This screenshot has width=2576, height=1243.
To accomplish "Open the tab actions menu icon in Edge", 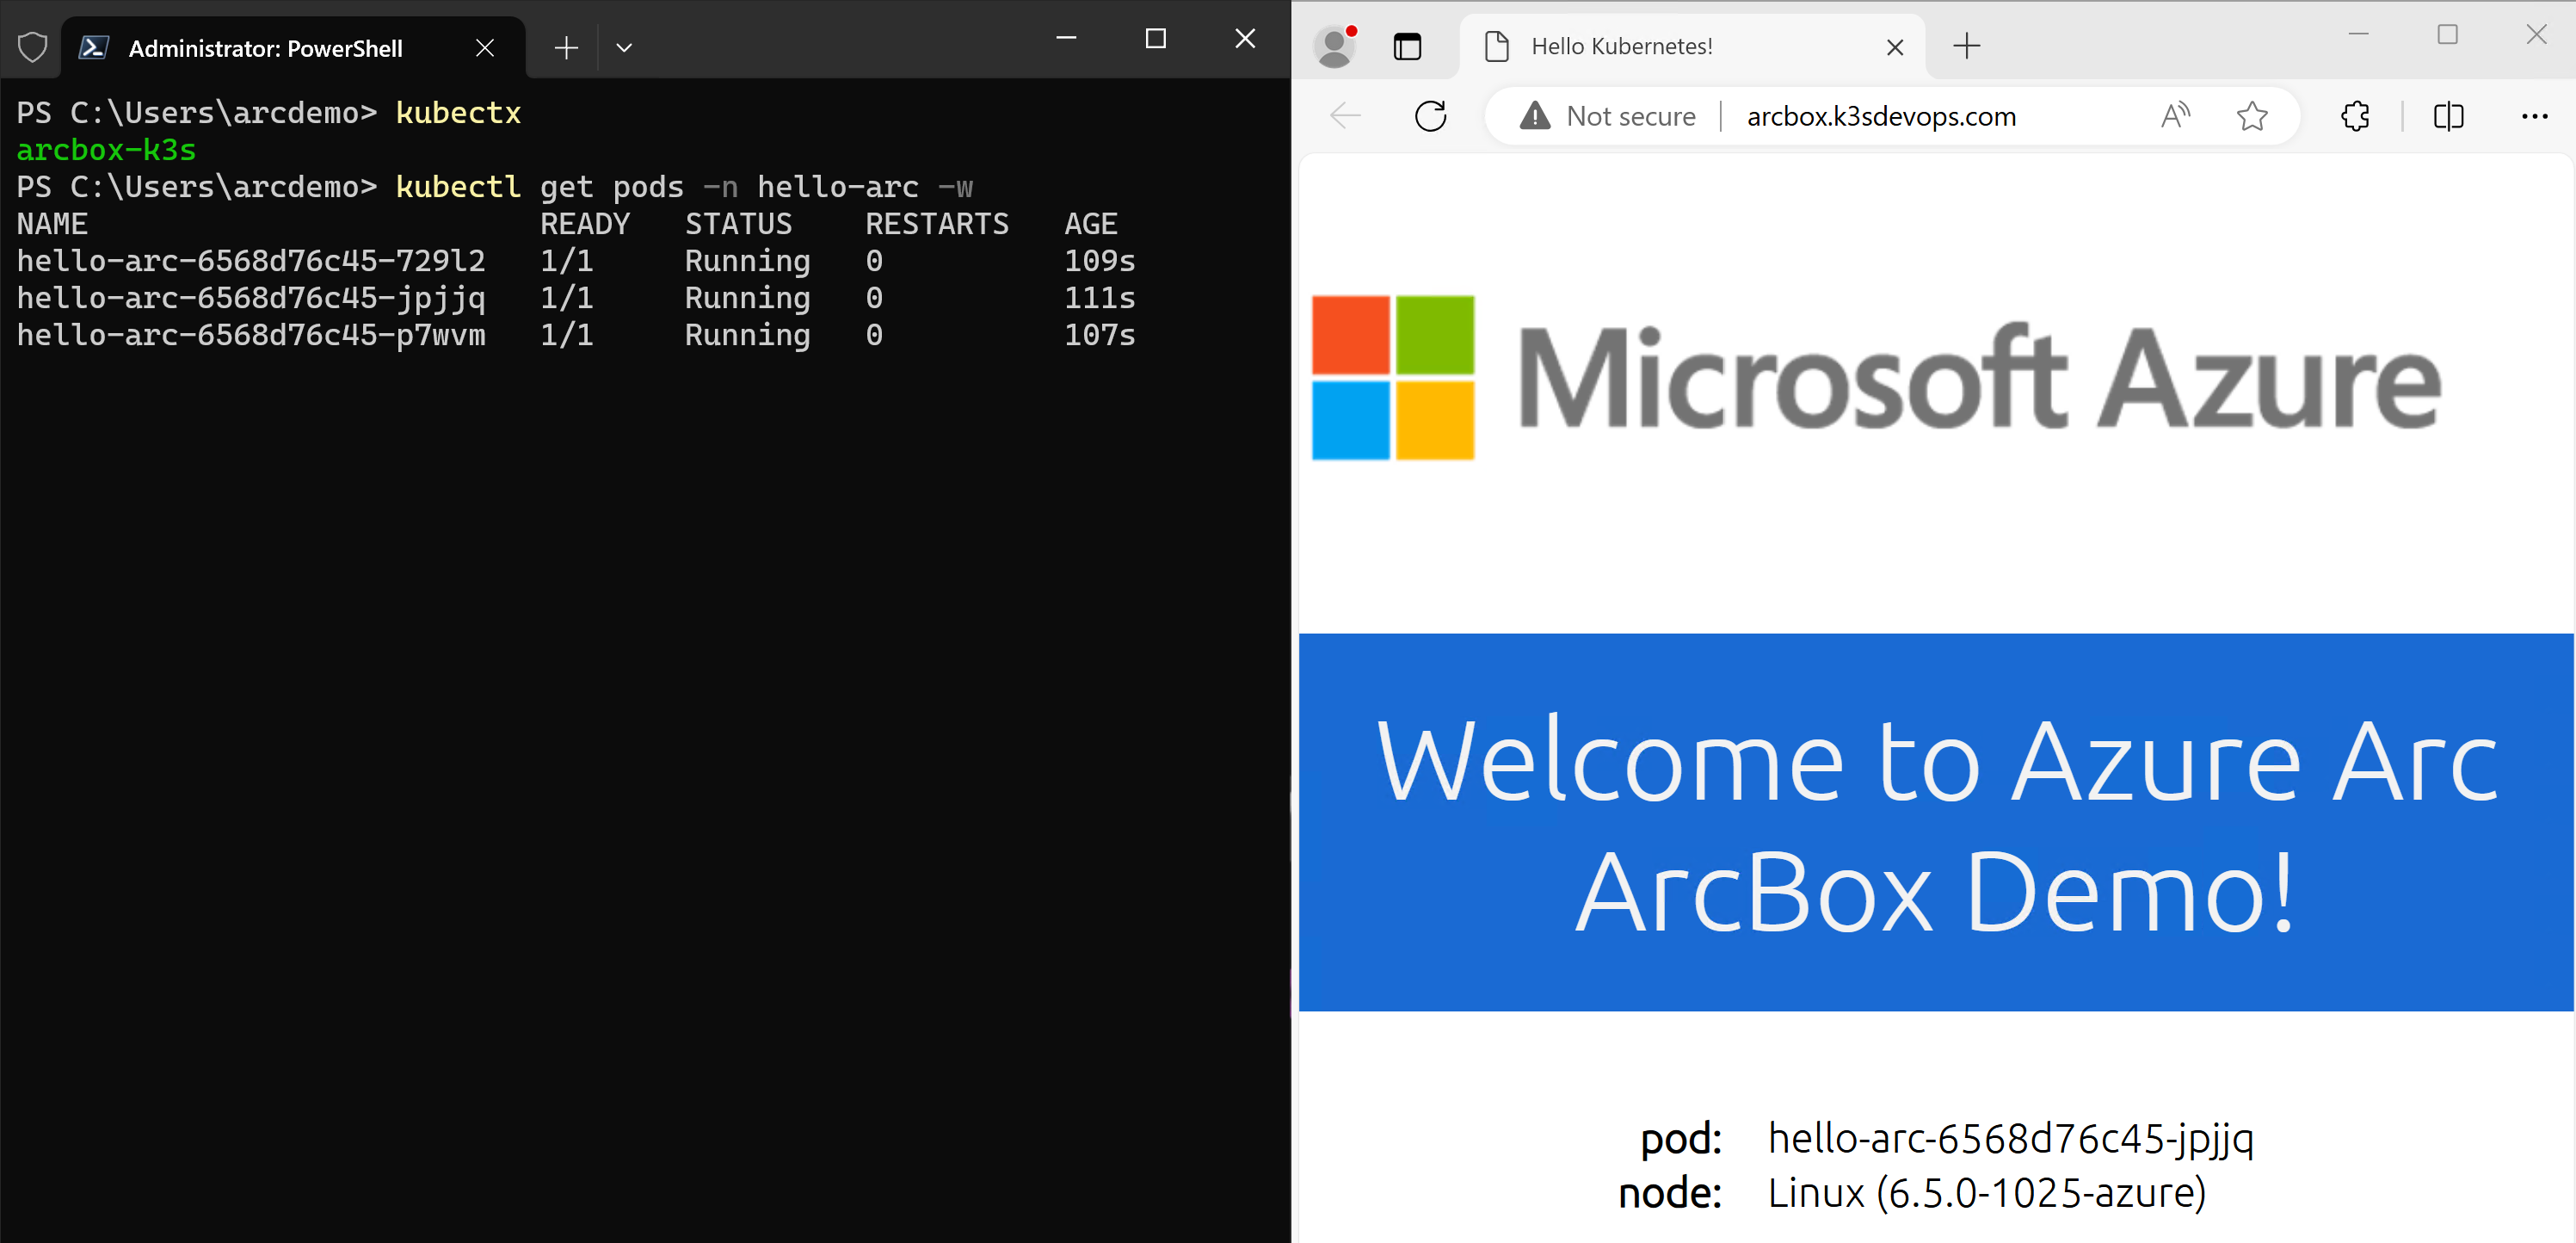I will pyautogui.click(x=1407, y=46).
